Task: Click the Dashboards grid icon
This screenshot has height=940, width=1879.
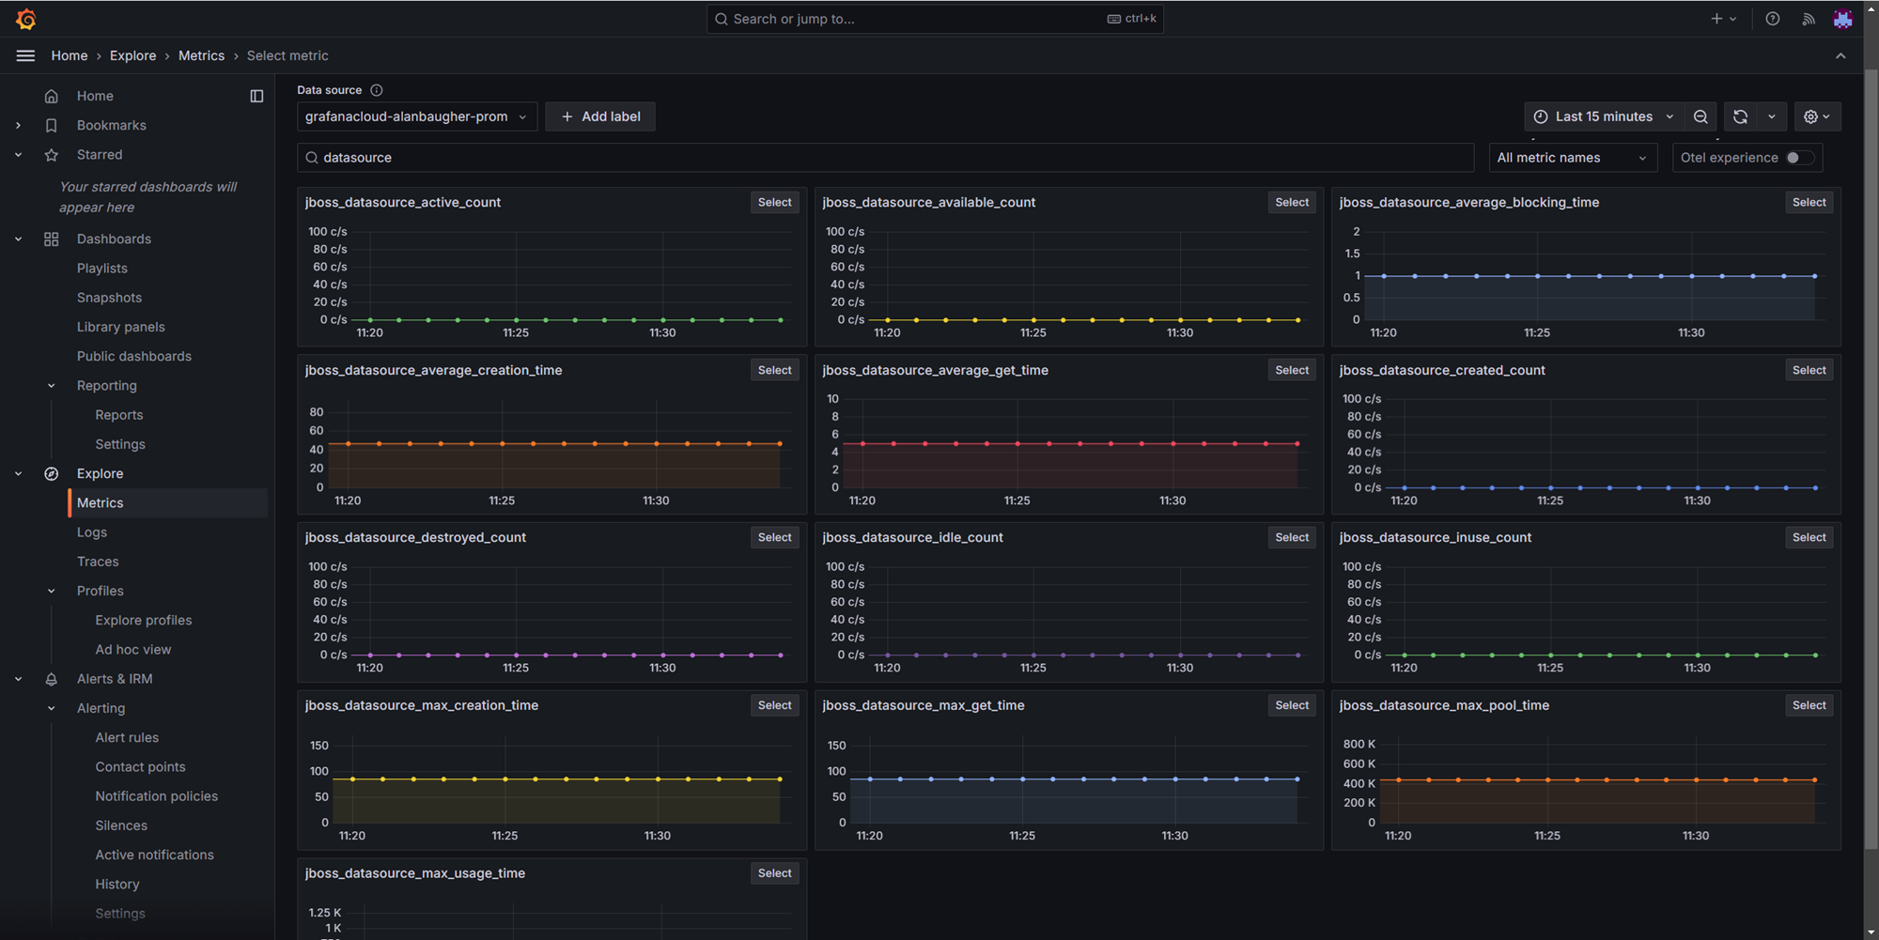Action: tap(52, 239)
